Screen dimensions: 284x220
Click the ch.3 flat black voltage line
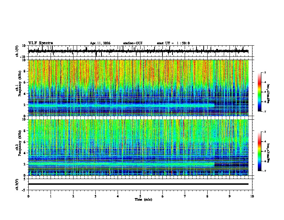click(x=138, y=184)
